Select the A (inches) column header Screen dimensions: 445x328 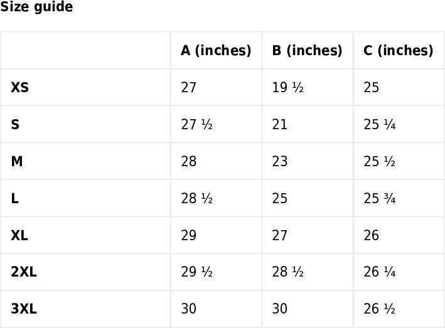point(216,50)
